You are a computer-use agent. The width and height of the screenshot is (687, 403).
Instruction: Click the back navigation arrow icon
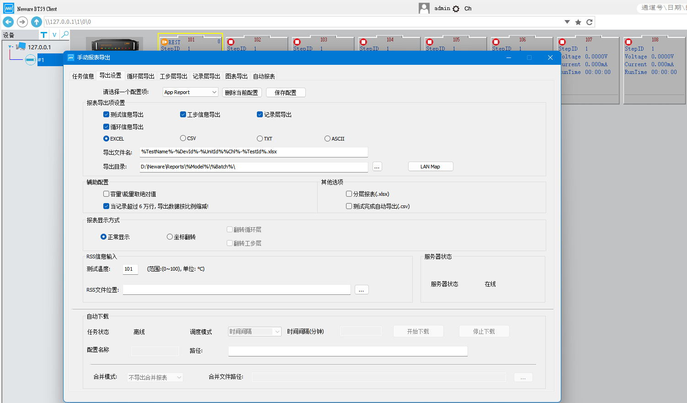click(8, 22)
